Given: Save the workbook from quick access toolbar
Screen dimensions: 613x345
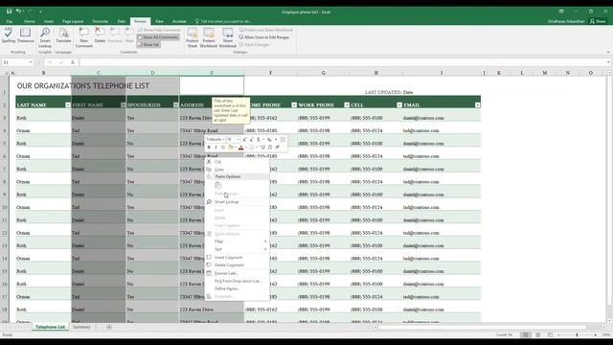Looking at the screenshot, I should click(9, 11).
